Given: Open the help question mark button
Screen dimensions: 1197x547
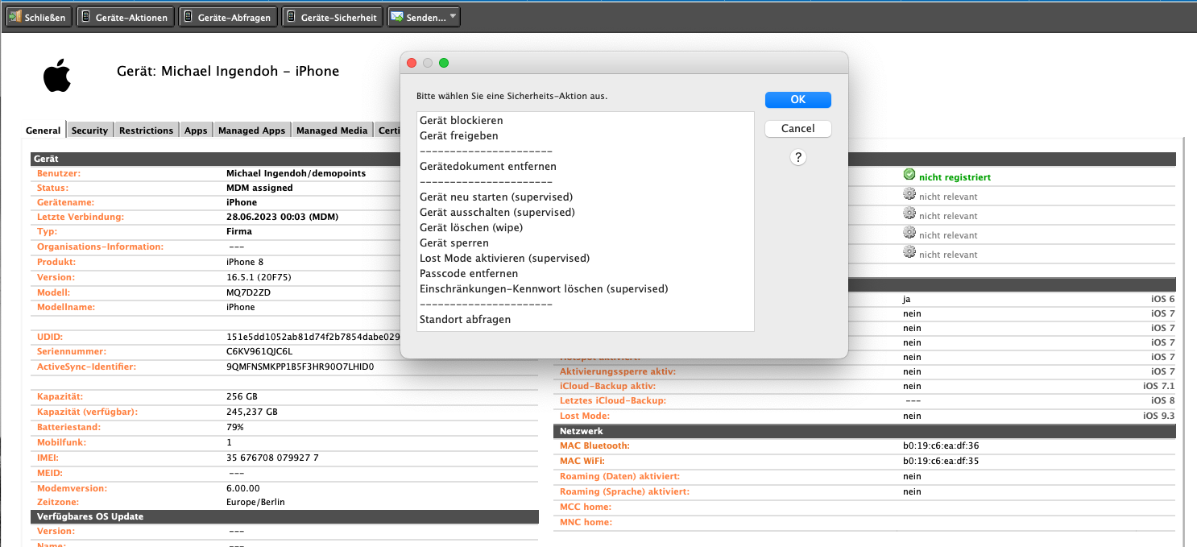Looking at the screenshot, I should pos(798,157).
